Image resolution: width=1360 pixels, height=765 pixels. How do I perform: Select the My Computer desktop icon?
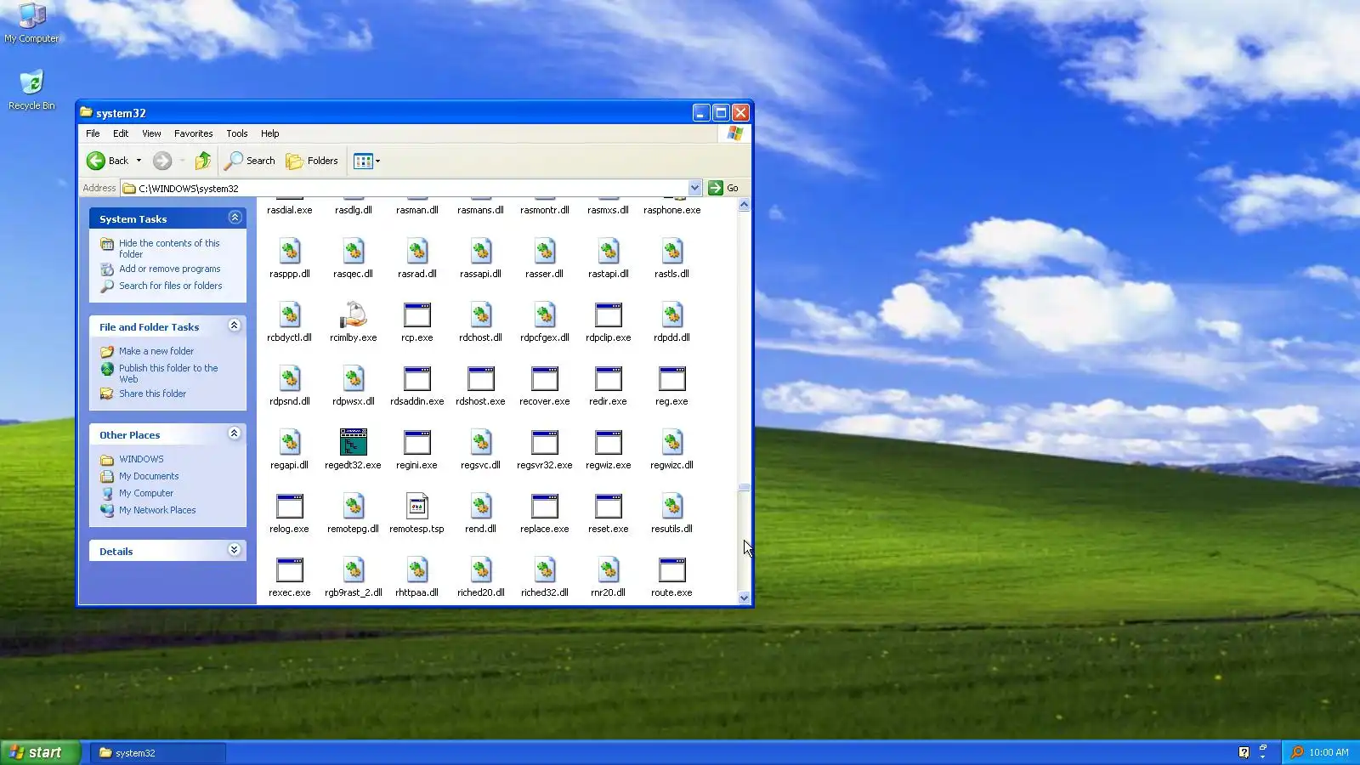31,15
